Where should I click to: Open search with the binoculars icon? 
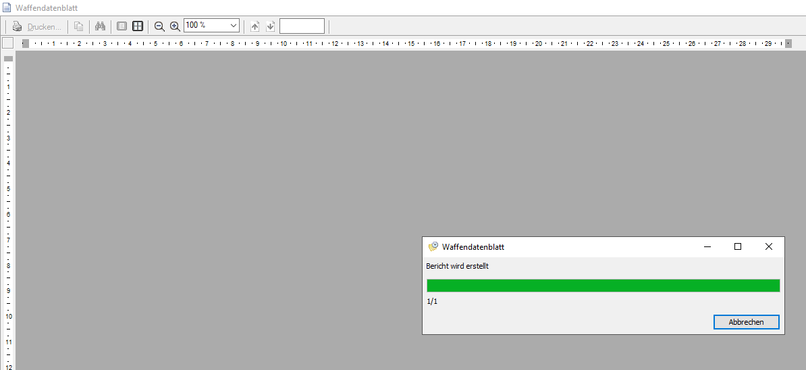tap(101, 26)
